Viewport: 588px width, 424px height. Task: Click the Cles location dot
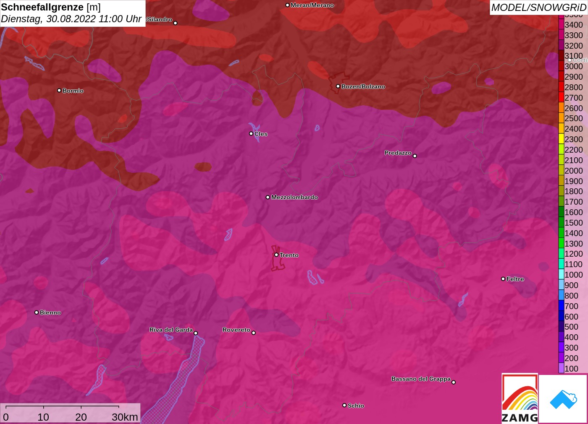click(251, 133)
